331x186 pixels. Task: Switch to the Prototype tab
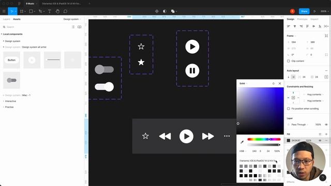click(x=302, y=19)
